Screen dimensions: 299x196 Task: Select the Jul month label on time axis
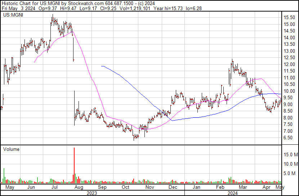(x=55, y=188)
